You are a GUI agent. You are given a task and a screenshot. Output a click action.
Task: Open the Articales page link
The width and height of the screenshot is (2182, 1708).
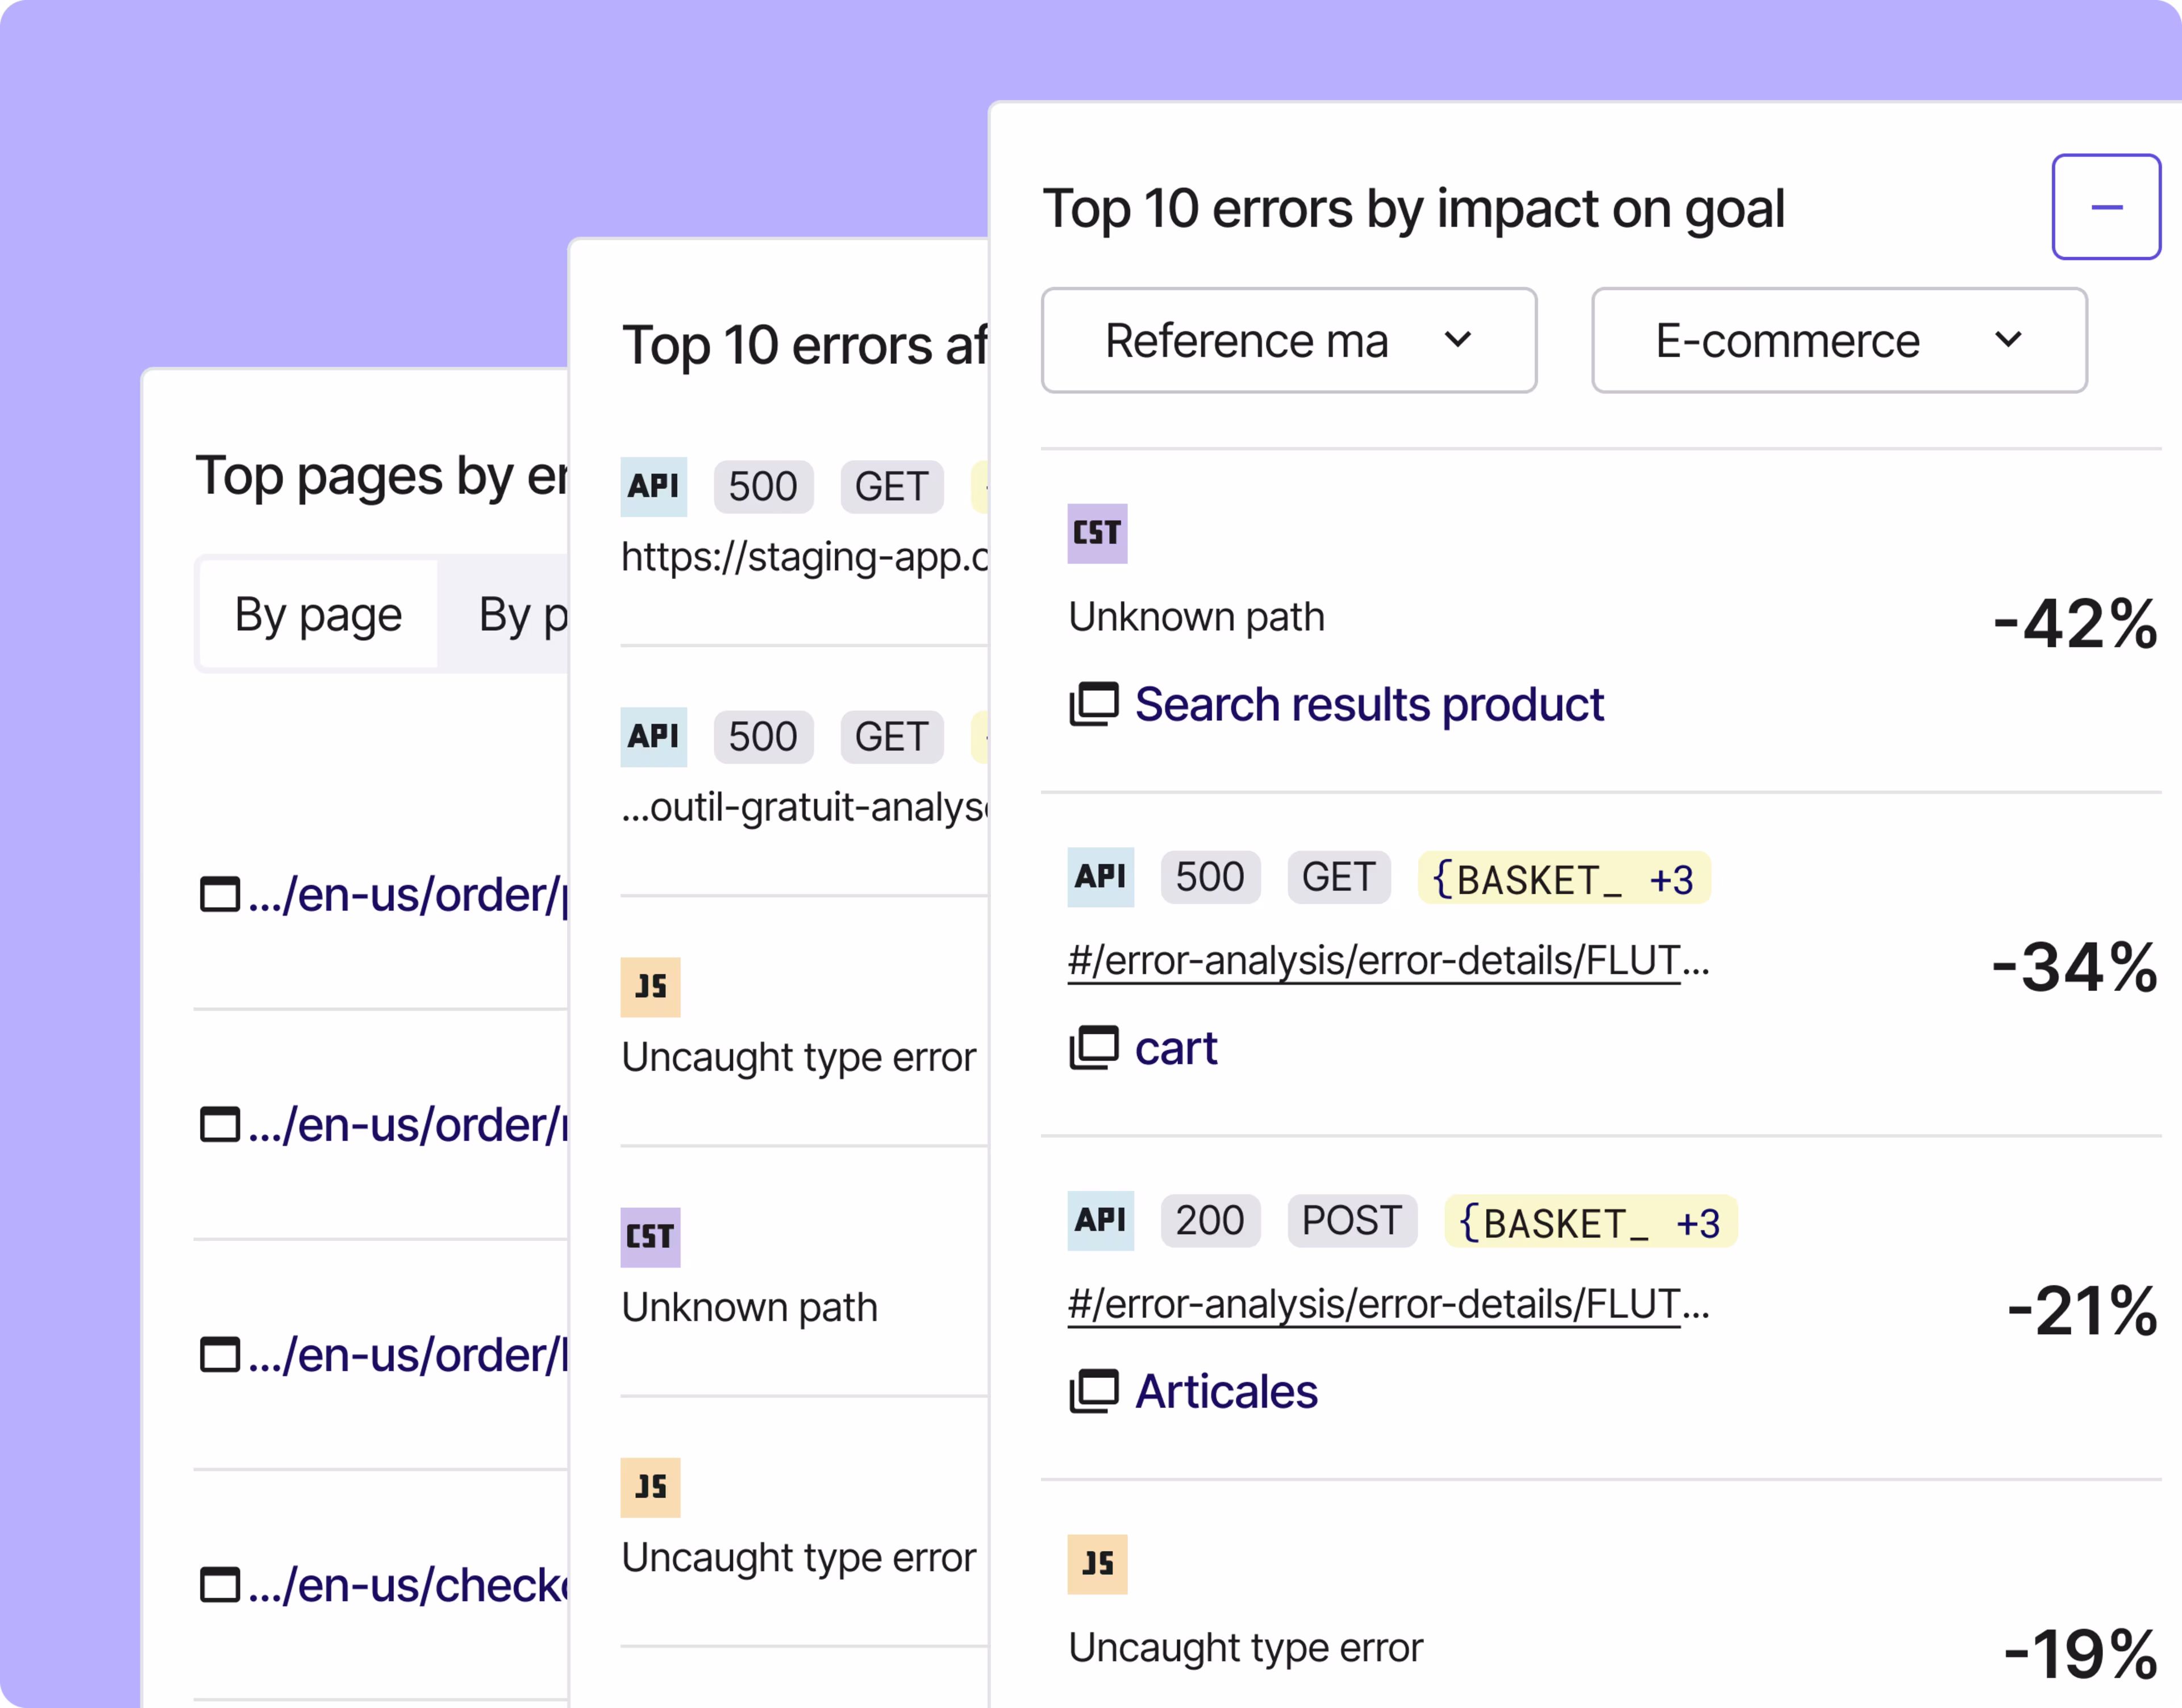1226,1391
